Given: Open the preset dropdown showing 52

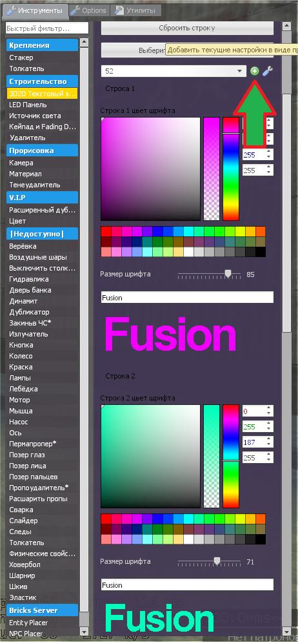Looking at the screenshot, I should tap(174, 71).
